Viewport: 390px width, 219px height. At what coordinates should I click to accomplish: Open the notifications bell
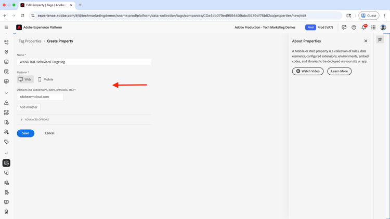click(x=363, y=28)
